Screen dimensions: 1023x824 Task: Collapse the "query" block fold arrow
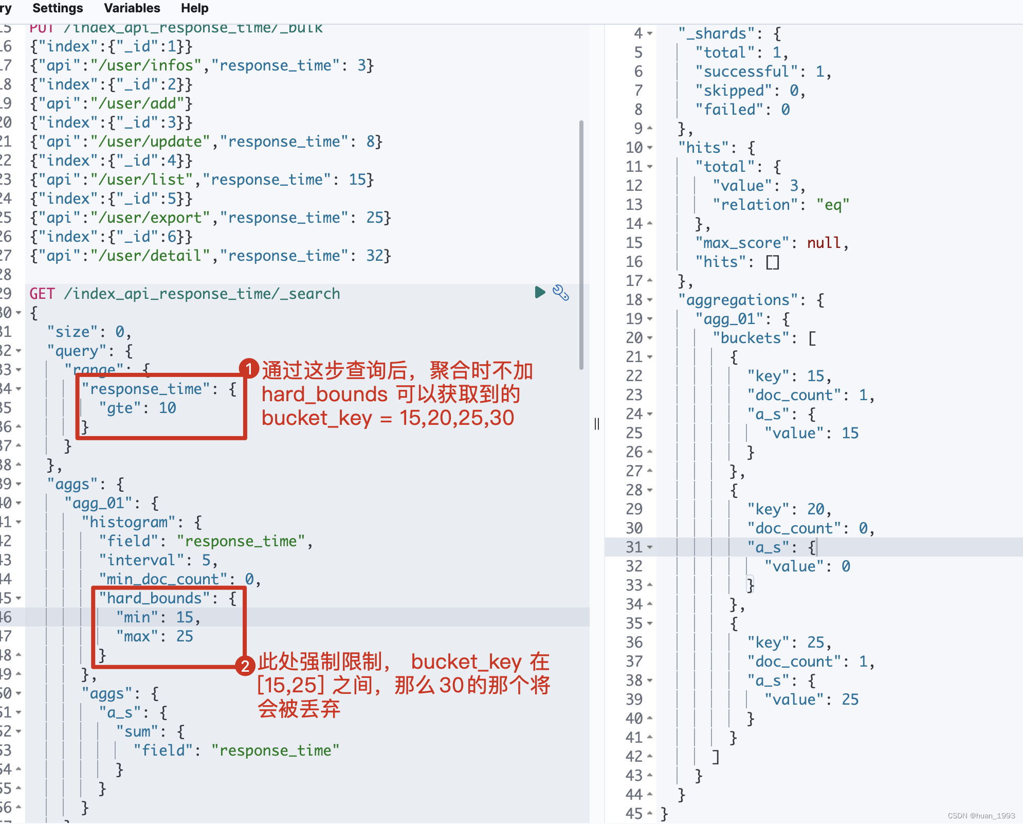click(x=19, y=351)
